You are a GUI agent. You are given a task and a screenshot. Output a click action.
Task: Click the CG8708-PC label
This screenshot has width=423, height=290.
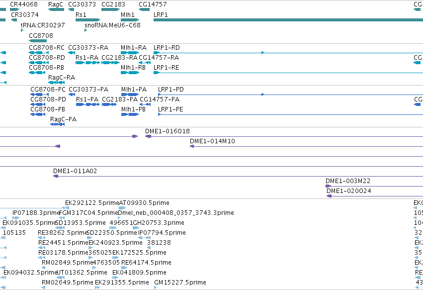tap(48, 90)
